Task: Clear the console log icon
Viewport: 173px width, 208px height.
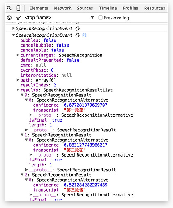Action: (9, 18)
